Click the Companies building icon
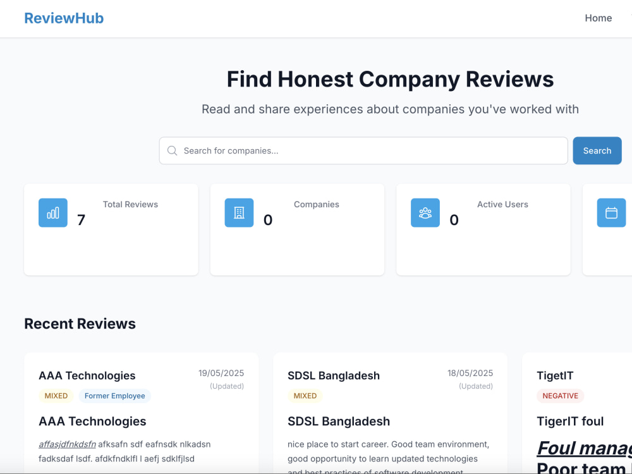The width and height of the screenshot is (632, 474). point(239,213)
